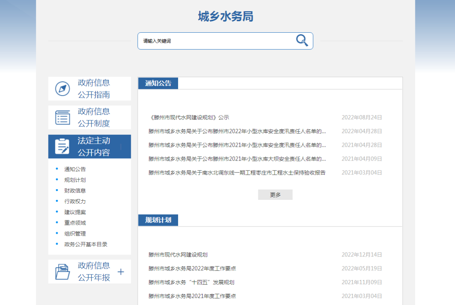The width and height of the screenshot is (455, 305).
Task: Open 政务公开基本目录 in the sidebar submenu
Action: pyautogui.click(x=86, y=244)
